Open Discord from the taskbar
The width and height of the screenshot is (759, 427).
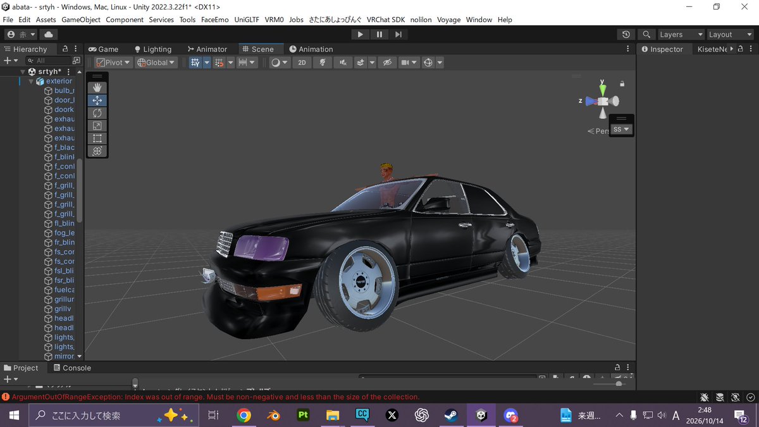[510, 415]
